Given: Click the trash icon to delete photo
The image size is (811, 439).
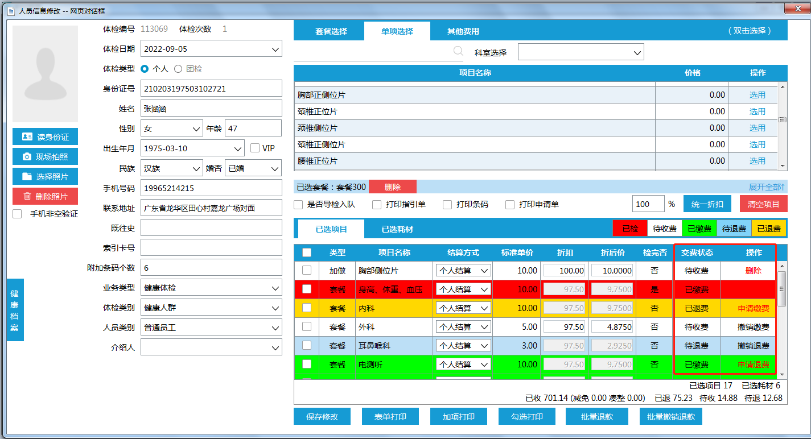Looking at the screenshot, I should (x=27, y=196).
